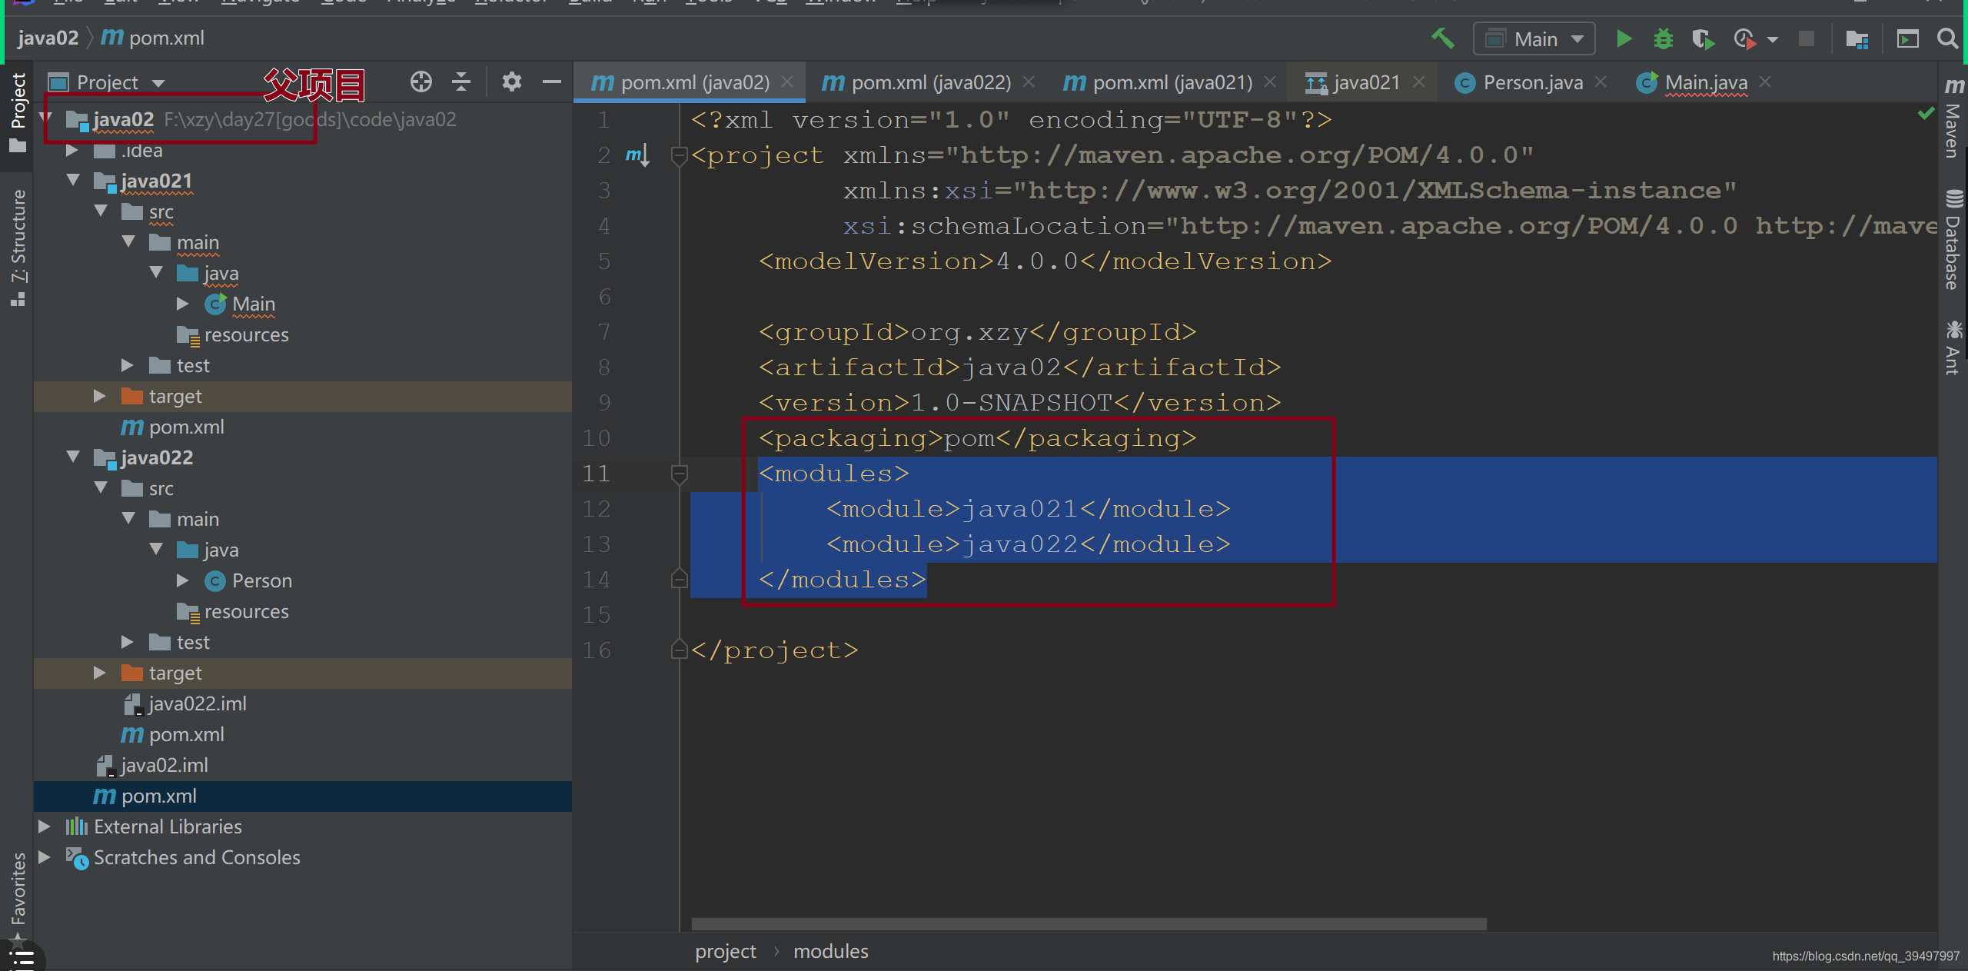Switch to Person.java editor tab

(x=1531, y=82)
